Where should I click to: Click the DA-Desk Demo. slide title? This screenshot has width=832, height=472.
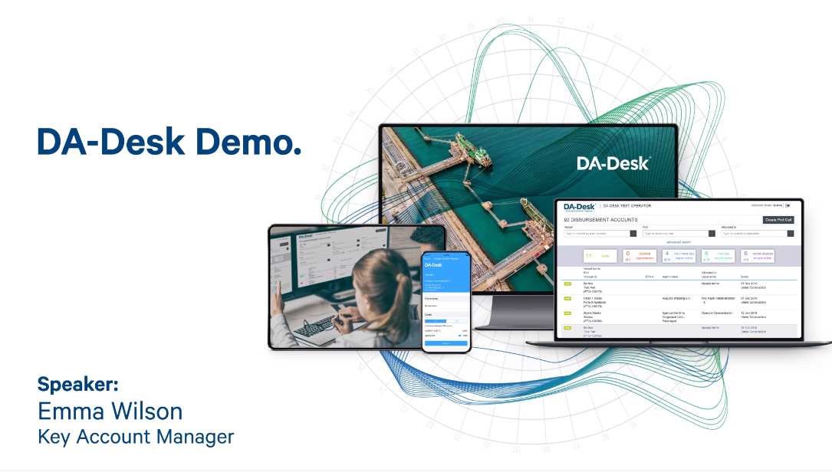coord(169,142)
